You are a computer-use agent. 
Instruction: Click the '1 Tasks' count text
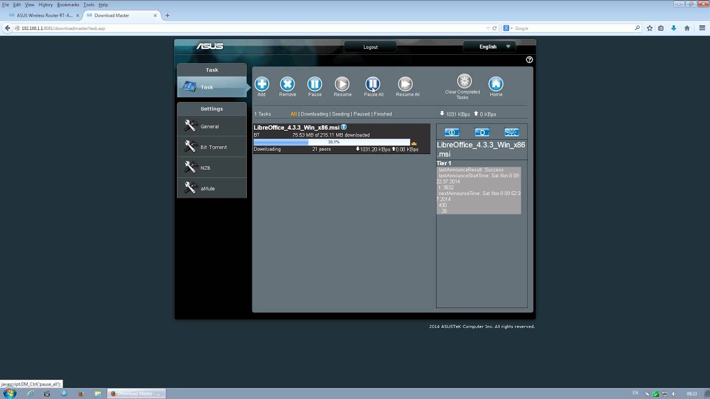[262, 114]
